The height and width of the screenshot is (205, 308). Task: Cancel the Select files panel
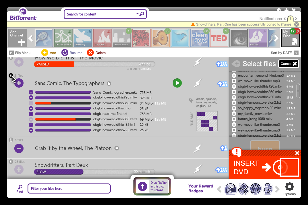pyautogui.click(x=288, y=64)
